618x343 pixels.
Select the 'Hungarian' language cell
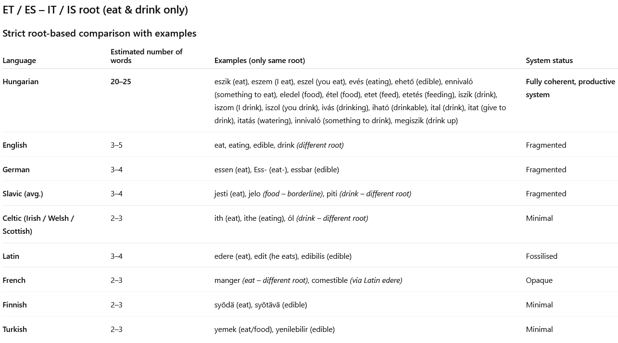[x=21, y=82]
